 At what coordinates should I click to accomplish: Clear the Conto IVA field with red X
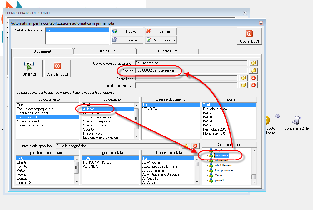click(253, 78)
